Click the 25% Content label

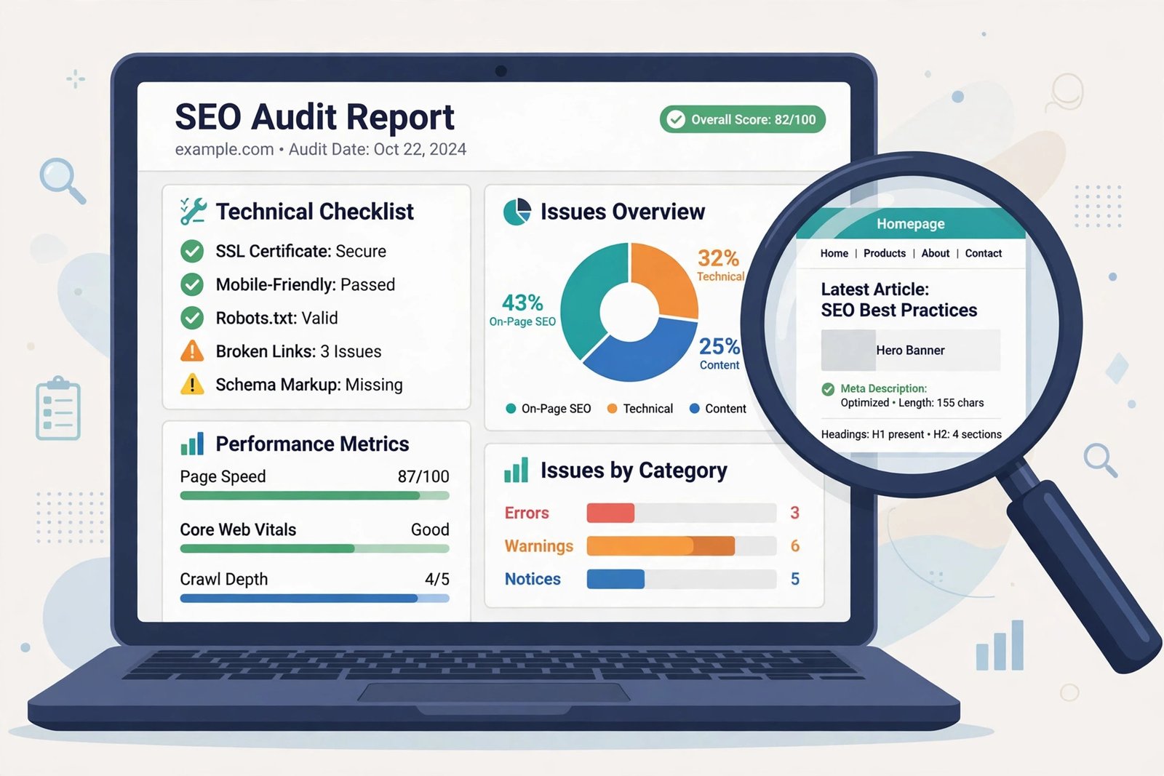tap(719, 353)
